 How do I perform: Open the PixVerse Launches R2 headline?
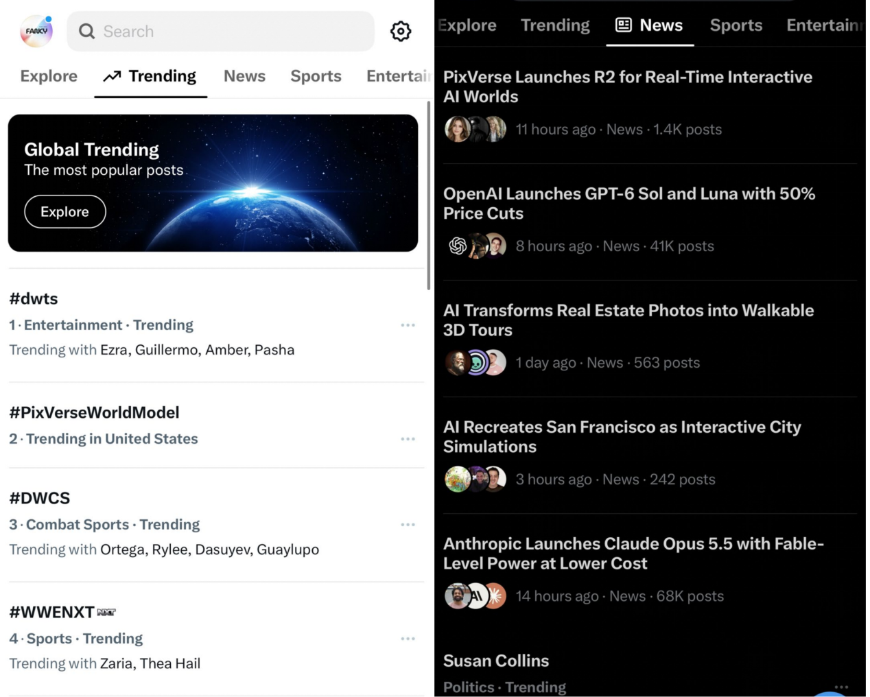click(628, 87)
